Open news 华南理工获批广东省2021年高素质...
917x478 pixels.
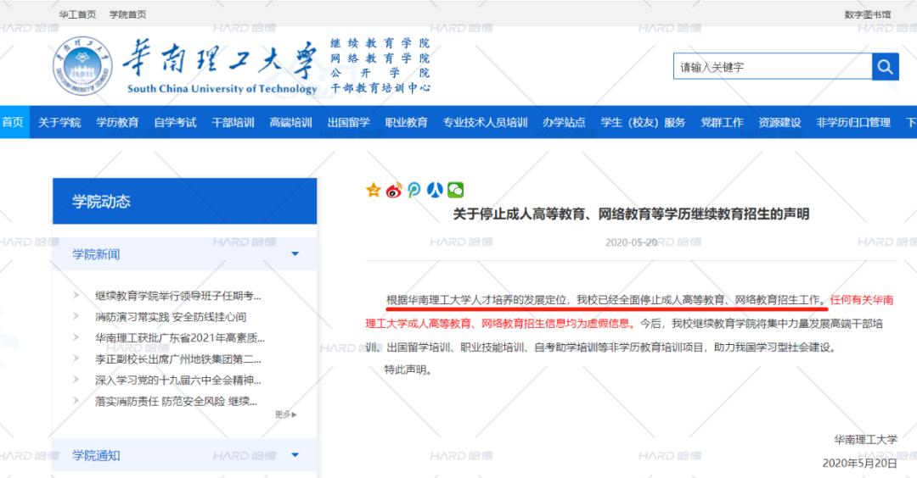(179, 337)
